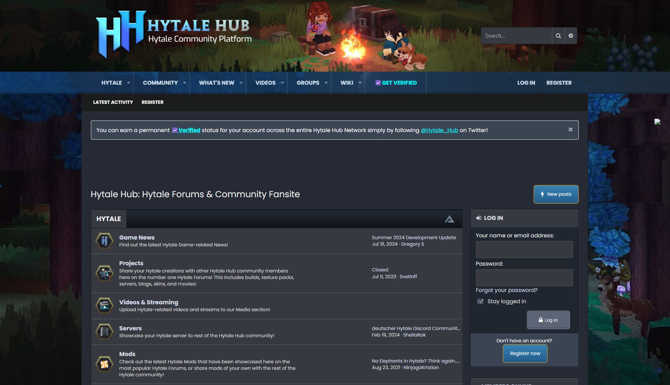Open the Projects forum title

[x=131, y=263]
